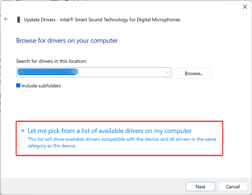
Task: Click the highlighted path in location box
Action: click(x=48, y=72)
